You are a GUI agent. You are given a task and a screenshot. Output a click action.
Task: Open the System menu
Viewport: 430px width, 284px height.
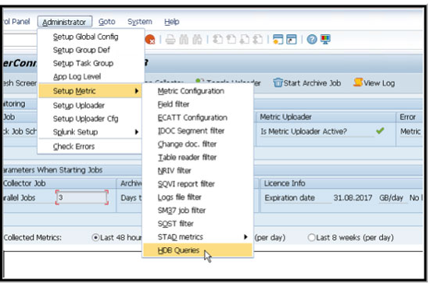tap(140, 22)
